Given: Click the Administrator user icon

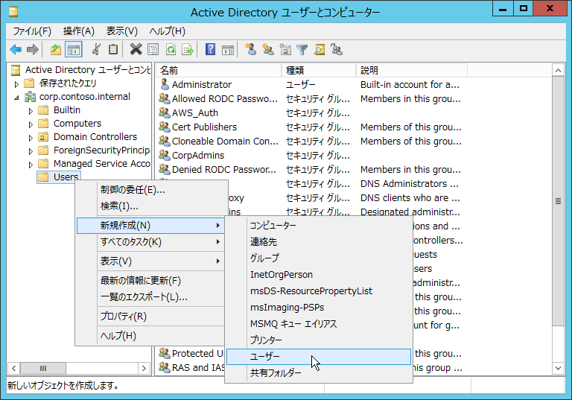Looking at the screenshot, I should coord(165,85).
